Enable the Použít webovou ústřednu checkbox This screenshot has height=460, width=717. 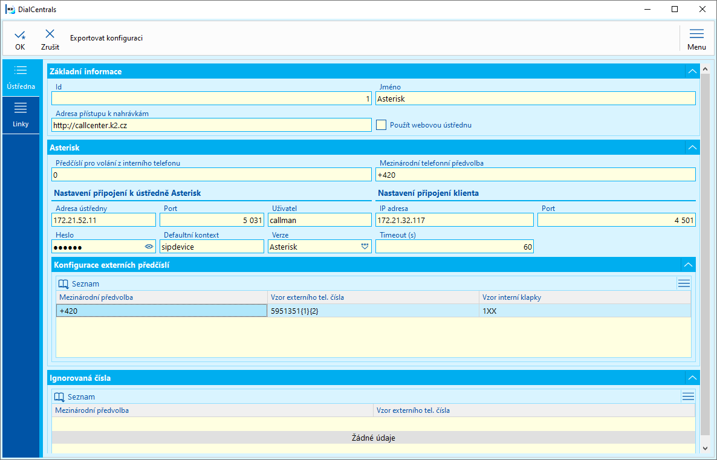[381, 125]
